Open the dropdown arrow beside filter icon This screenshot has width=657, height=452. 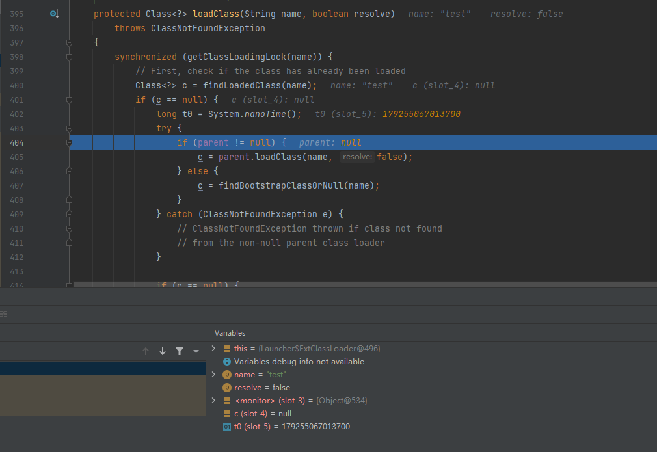[196, 351]
